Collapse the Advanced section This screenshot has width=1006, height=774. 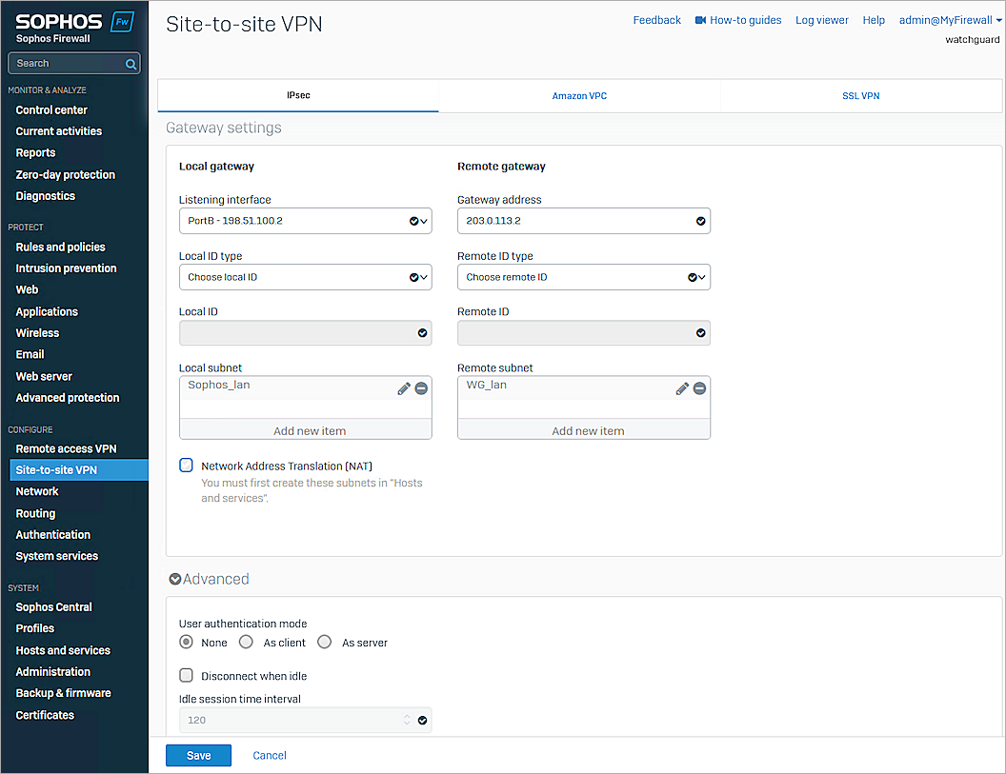[175, 578]
